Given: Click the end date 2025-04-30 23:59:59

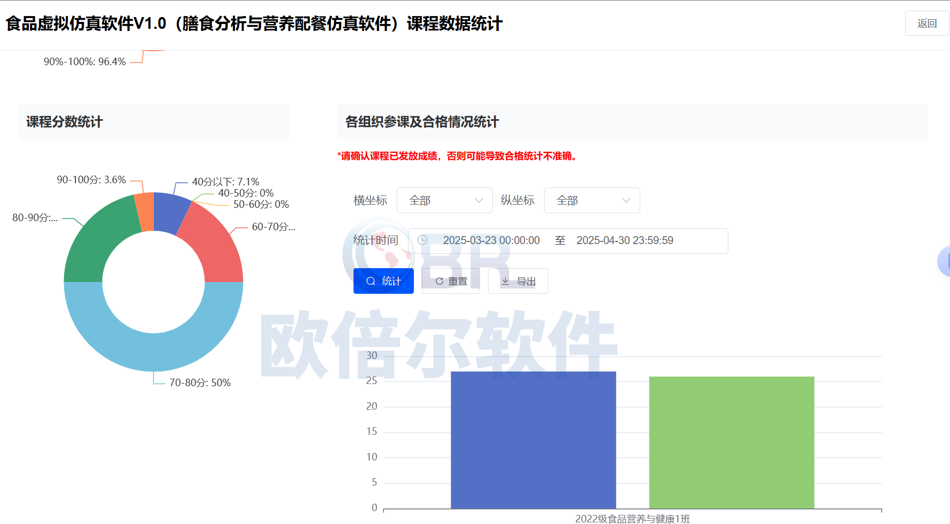Looking at the screenshot, I should (x=625, y=240).
